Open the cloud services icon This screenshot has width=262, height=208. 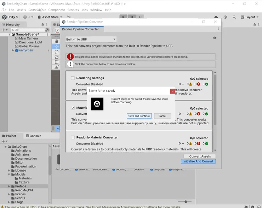tap(216, 17)
